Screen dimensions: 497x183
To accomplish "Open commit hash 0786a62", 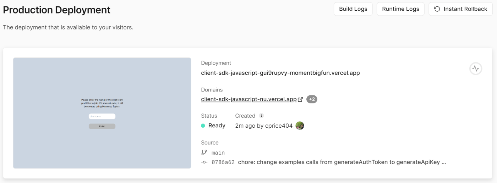I will (223, 162).
